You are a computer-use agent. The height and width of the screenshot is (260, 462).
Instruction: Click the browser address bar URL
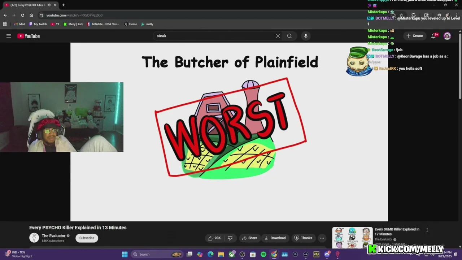tap(74, 15)
